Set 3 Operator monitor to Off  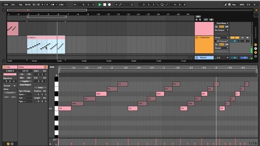tap(227, 45)
